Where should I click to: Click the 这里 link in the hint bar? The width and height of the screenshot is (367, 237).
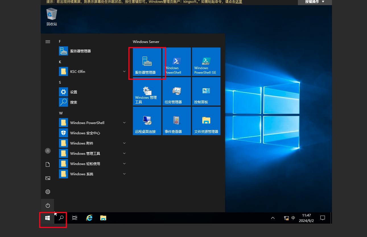pyautogui.click(x=239, y=2)
